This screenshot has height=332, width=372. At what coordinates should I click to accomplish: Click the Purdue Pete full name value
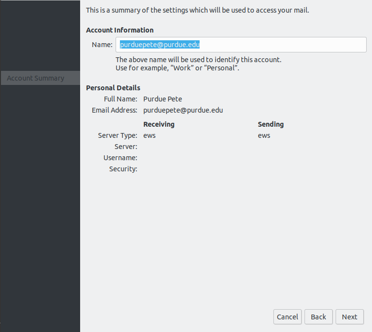(x=163, y=99)
